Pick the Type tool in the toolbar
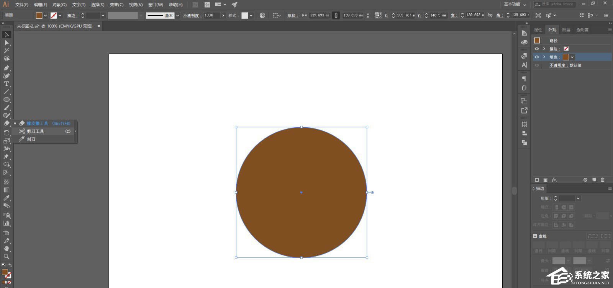The image size is (613, 288). click(x=7, y=84)
